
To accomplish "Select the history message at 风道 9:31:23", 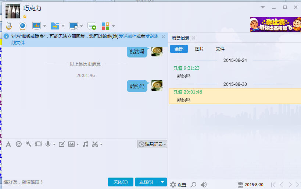I will coord(235,72).
